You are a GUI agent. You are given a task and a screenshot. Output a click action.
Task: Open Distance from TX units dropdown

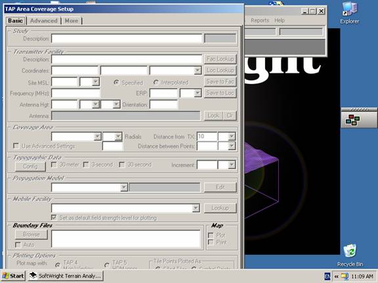tap(232, 137)
